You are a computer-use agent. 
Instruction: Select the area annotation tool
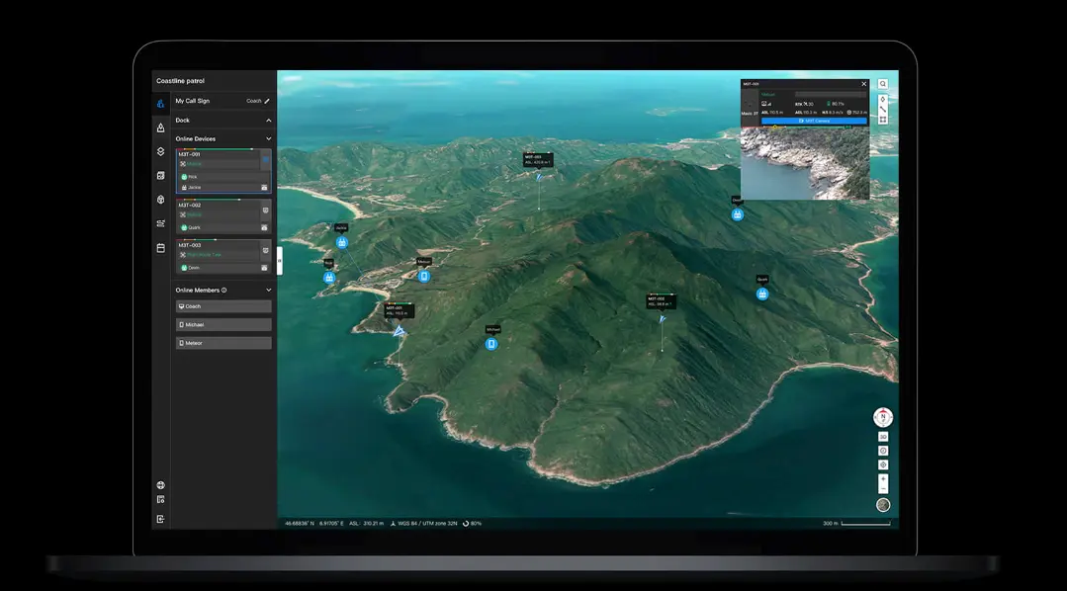click(x=882, y=118)
